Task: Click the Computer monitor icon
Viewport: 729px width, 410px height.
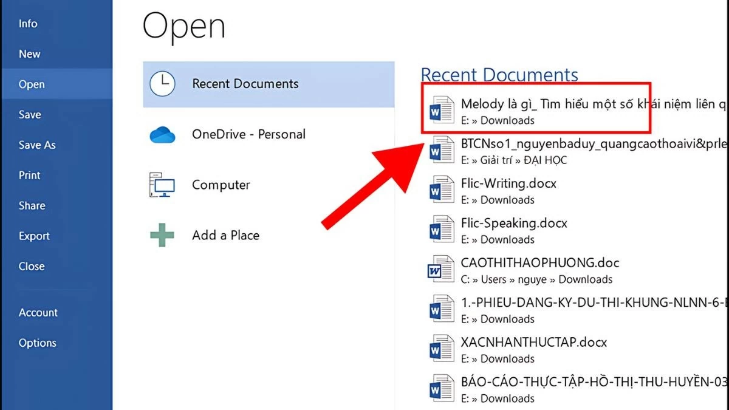Action: click(162, 185)
